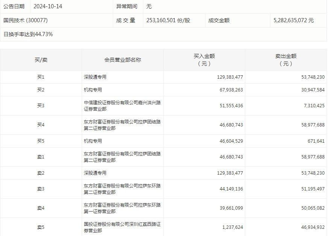
Task: Select the 卖2 row label
Action: click(41, 173)
